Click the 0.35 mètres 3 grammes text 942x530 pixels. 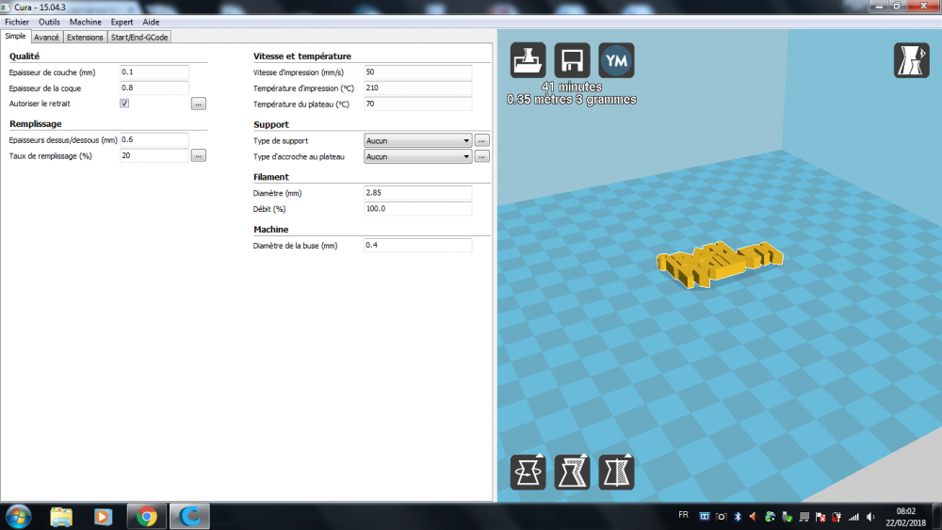click(x=572, y=100)
